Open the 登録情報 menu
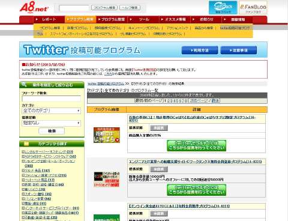 click(x=238, y=19)
